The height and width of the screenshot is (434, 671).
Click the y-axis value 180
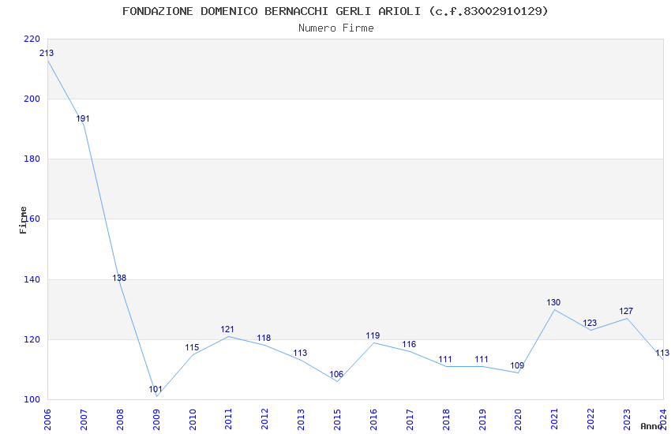pyautogui.click(x=32, y=159)
